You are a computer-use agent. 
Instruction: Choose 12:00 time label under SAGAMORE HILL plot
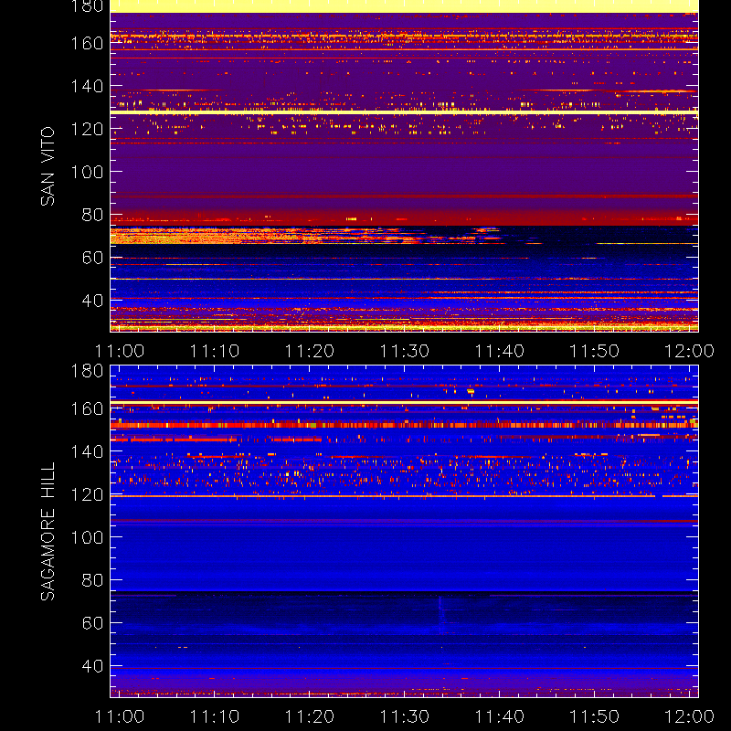(689, 716)
